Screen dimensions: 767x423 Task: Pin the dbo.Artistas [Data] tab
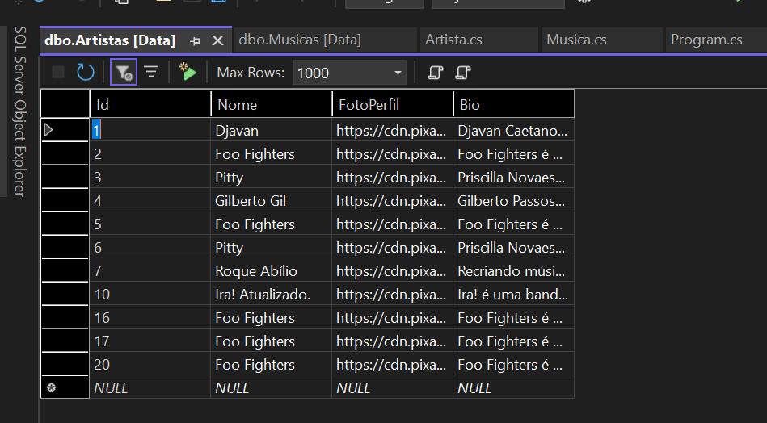tap(195, 41)
